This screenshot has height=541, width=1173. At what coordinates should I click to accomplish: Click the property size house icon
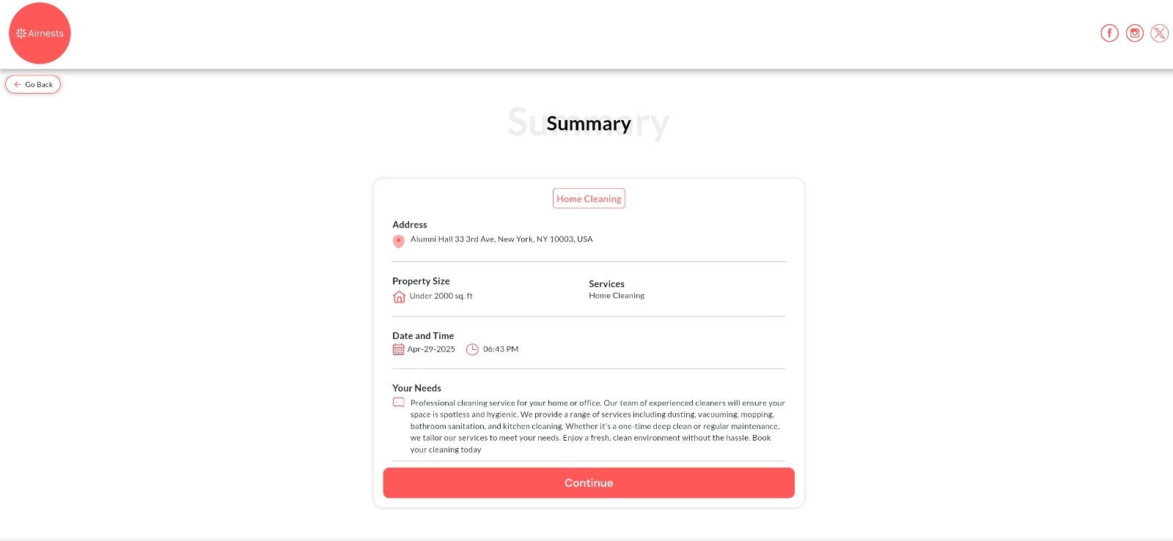399,296
